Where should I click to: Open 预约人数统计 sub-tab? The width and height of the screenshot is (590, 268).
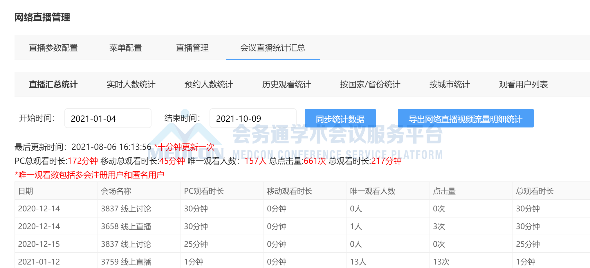[x=209, y=84]
